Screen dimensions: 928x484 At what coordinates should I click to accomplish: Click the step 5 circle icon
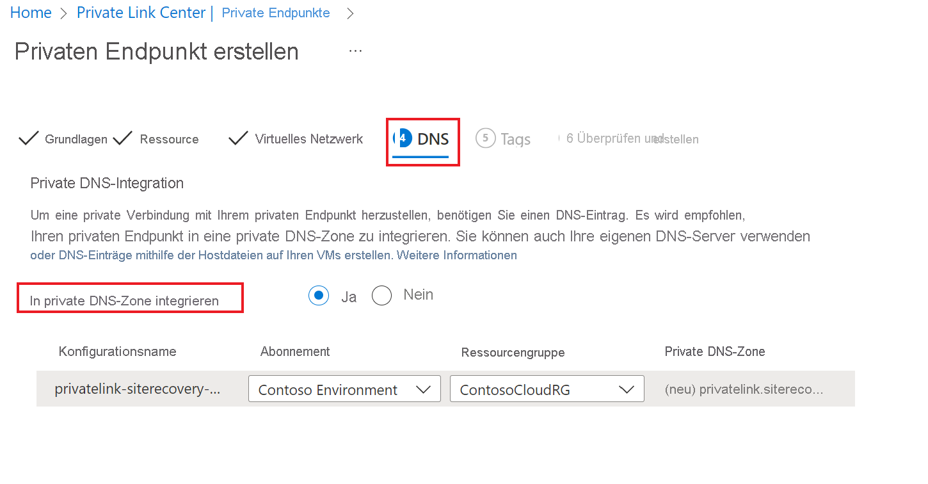[x=486, y=138]
